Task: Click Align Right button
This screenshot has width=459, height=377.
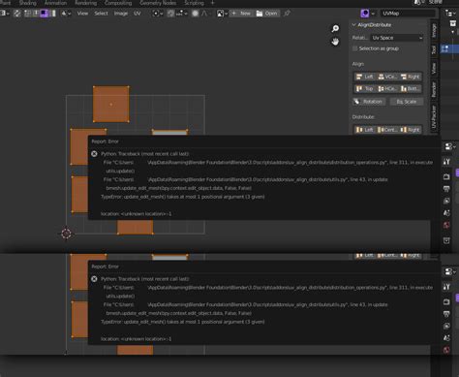Action: tap(411, 77)
